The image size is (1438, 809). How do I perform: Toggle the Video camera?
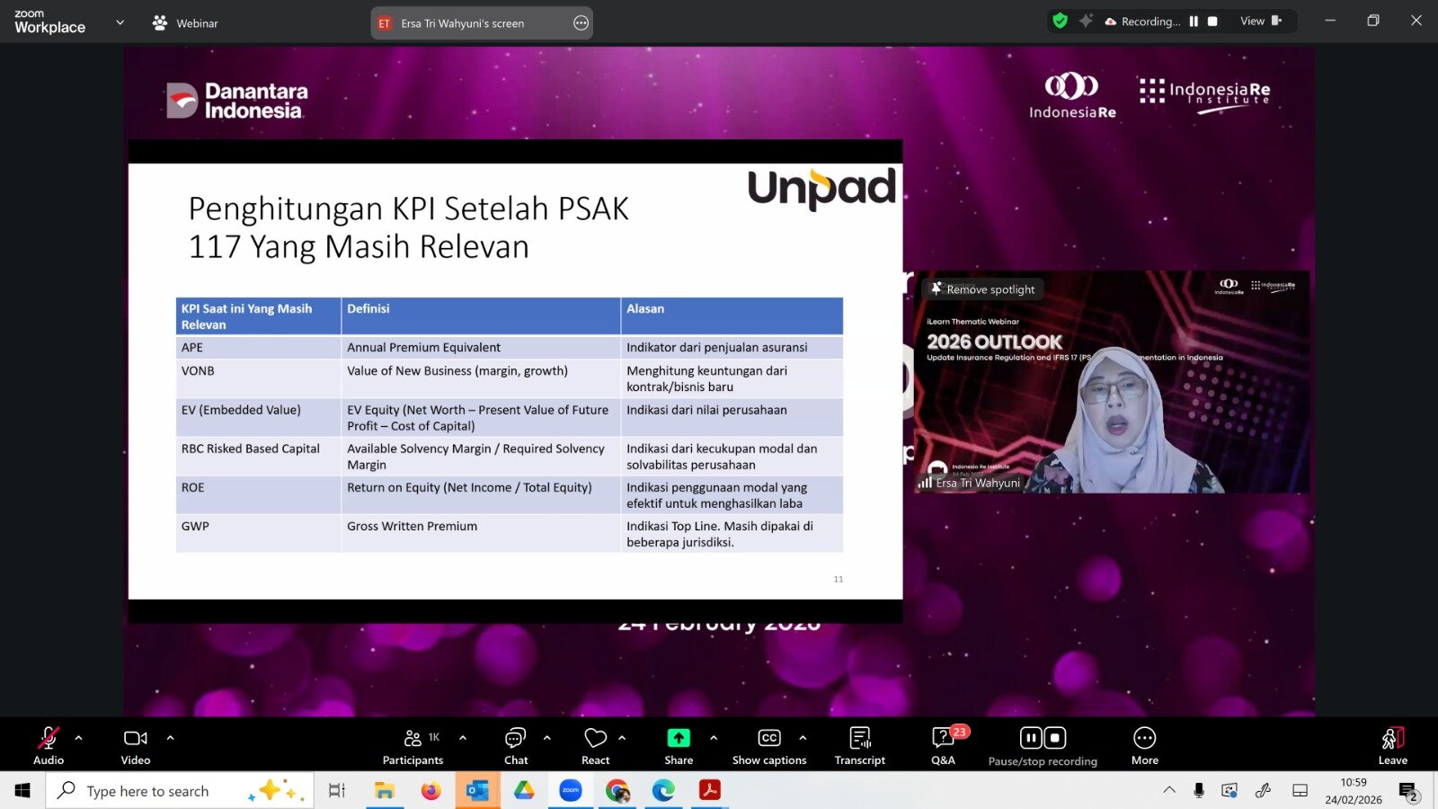pos(136,745)
